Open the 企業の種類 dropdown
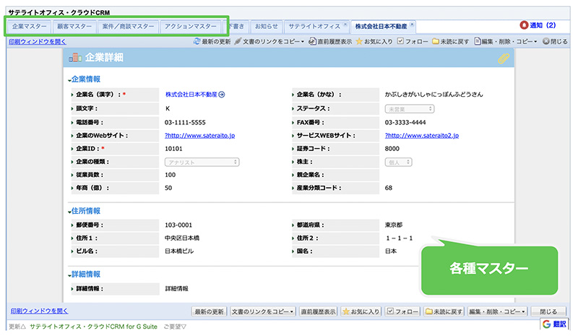 pos(202,163)
